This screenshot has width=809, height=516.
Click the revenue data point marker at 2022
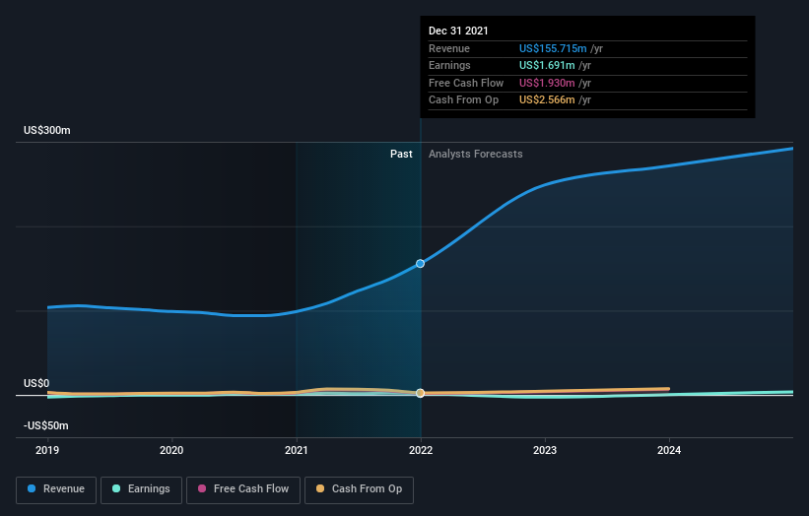pyautogui.click(x=420, y=263)
